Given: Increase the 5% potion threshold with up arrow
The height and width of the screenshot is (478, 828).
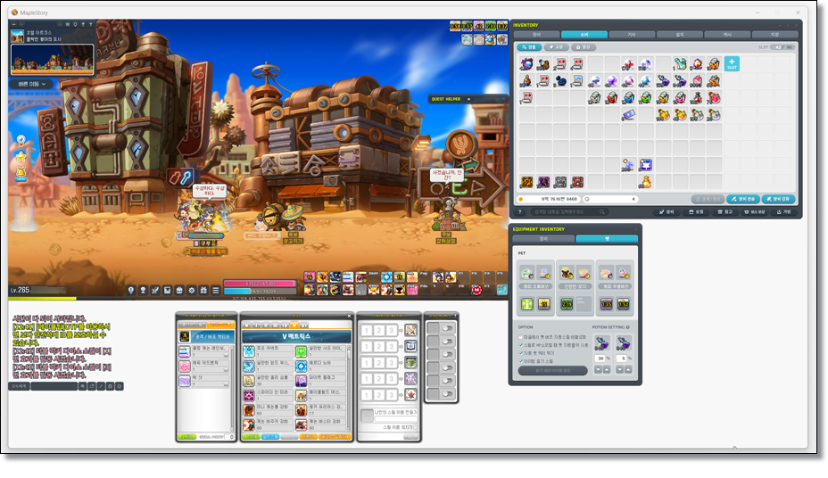Looking at the screenshot, I should [628, 370].
